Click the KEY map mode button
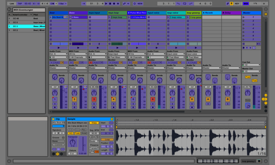Image resolution: width=275 pixels, height=165 pixels. pyautogui.click(x=237, y=3)
